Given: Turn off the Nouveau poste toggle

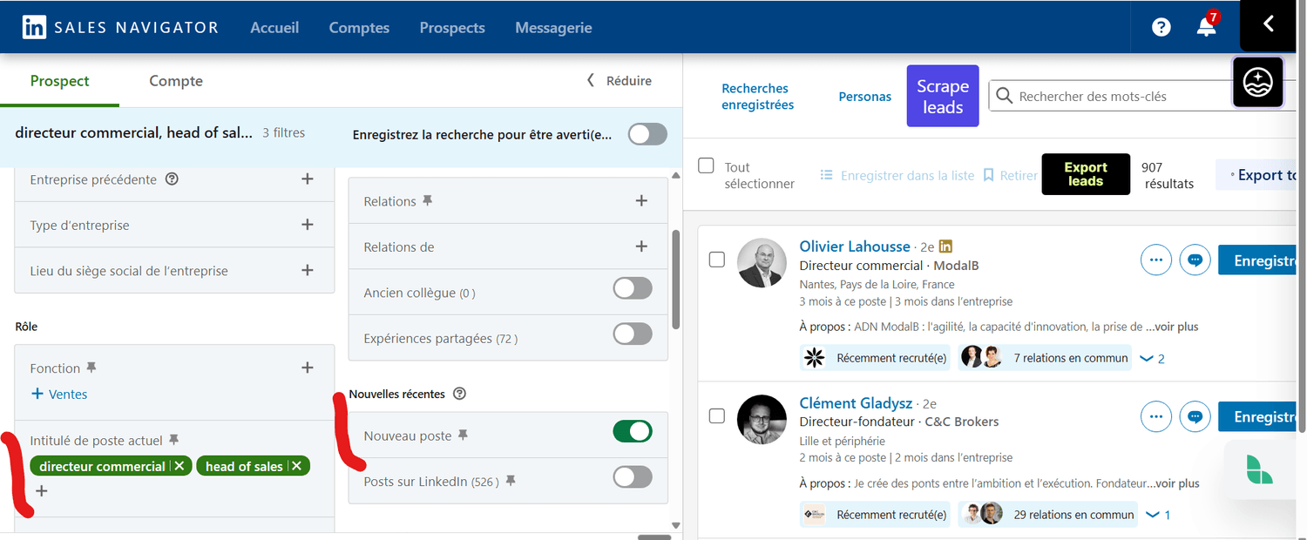Looking at the screenshot, I should point(633,431).
